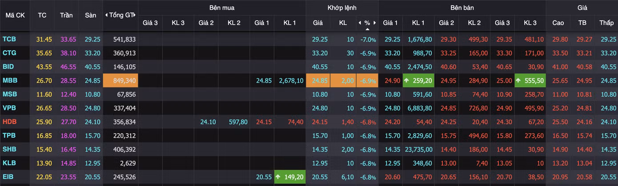Open the HDB stock symbol
Viewport: 618px width, 186px height.
coord(9,122)
